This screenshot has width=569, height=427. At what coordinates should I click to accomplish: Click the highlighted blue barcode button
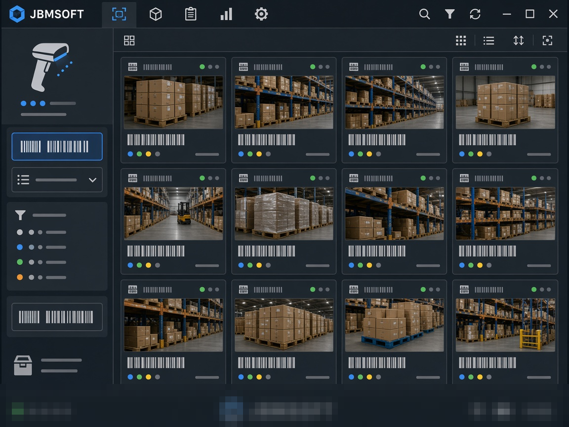[57, 147]
